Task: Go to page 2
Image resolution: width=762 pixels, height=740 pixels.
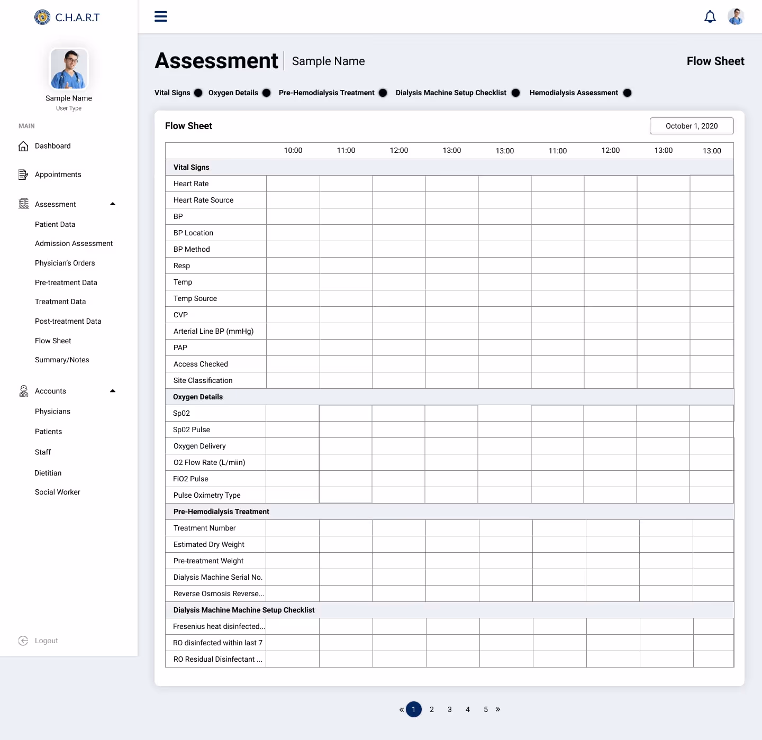Action: [x=432, y=709]
